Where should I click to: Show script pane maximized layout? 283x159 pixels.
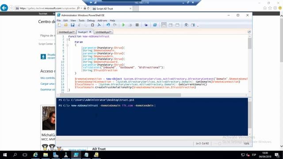tap(177, 25)
